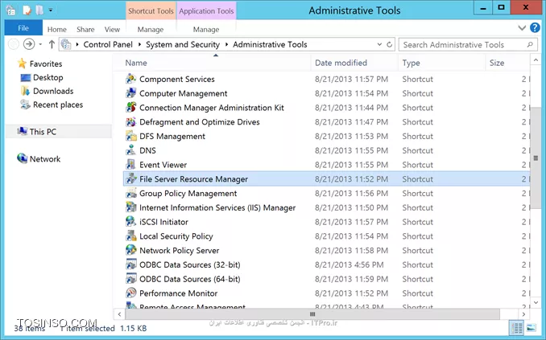Click the Favorites star icon
Image resolution: width=546 pixels, height=340 pixels.
(22, 63)
